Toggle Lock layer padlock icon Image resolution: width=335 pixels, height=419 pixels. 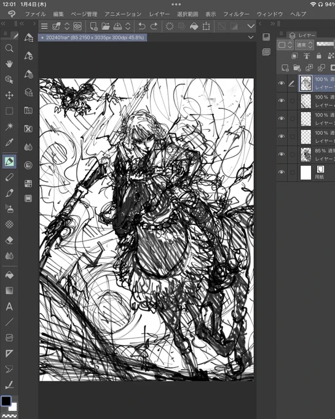(x=319, y=55)
